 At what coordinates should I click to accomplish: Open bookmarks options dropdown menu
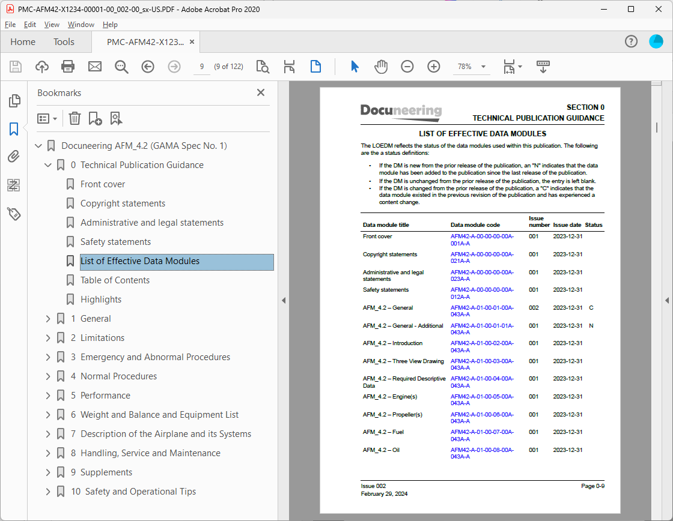click(47, 118)
